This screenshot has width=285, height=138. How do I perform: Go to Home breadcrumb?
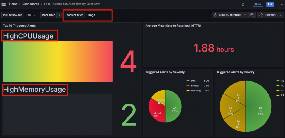pos(13,4)
